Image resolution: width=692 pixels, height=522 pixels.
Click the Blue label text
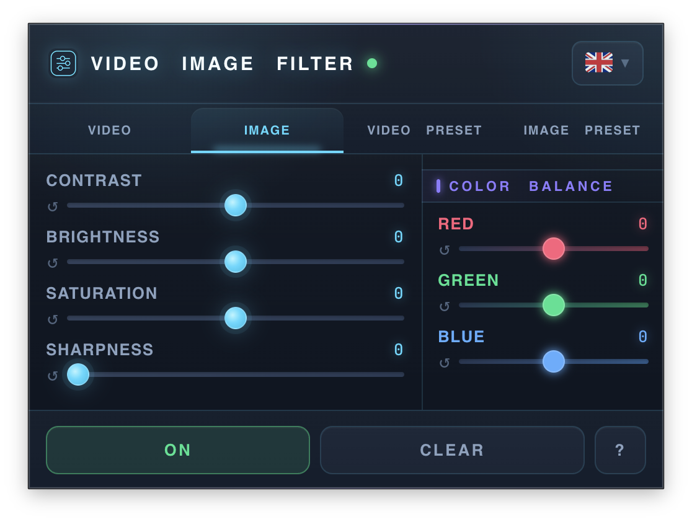point(461,337)
